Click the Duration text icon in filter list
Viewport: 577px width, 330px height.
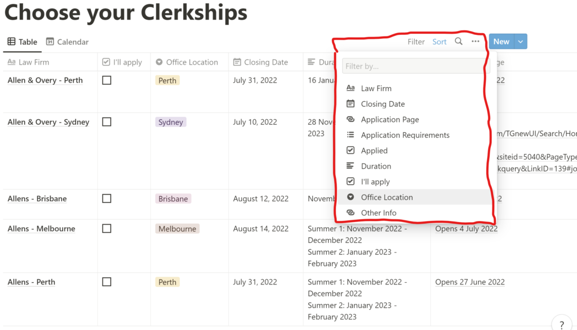350,166
